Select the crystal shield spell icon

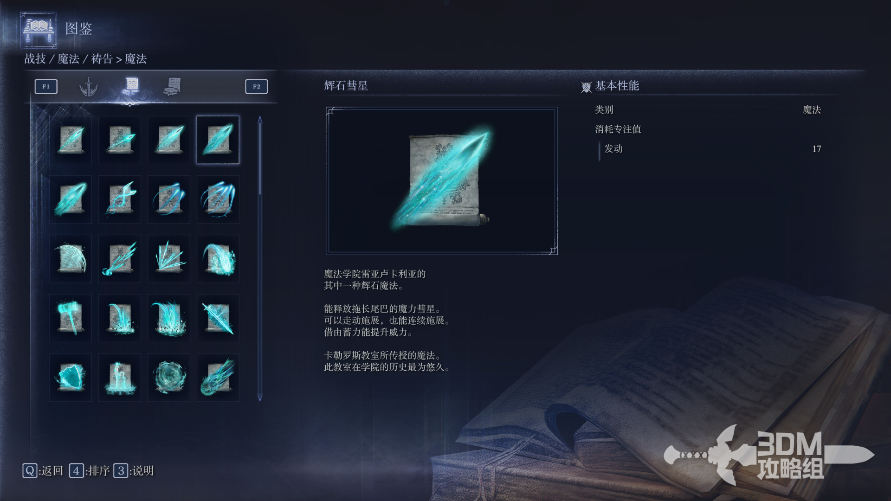tap(71, 377)
